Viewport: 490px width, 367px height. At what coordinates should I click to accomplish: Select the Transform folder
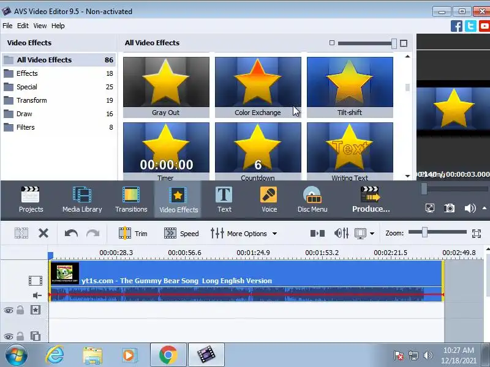click(x=59, y=100)
